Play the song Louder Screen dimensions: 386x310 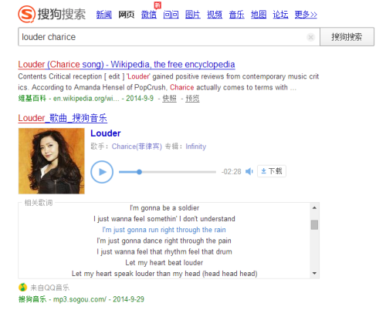click(x=102, y=172)
